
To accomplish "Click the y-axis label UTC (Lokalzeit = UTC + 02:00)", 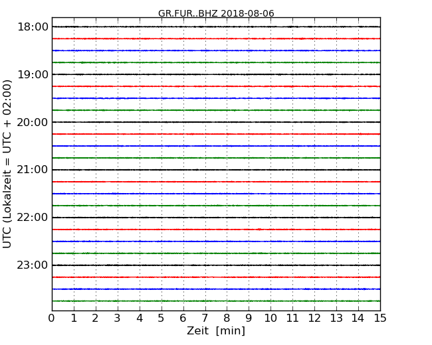I will click(7, 164).
